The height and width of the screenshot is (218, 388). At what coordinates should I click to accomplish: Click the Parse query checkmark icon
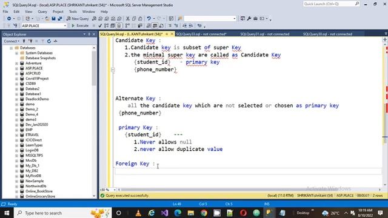tap(100, 25)
